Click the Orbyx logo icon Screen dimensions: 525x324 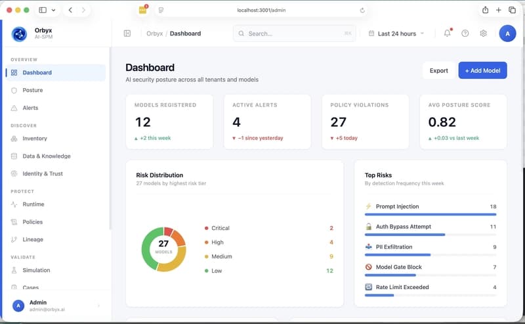pyautogui.click(x=20, y=34)
